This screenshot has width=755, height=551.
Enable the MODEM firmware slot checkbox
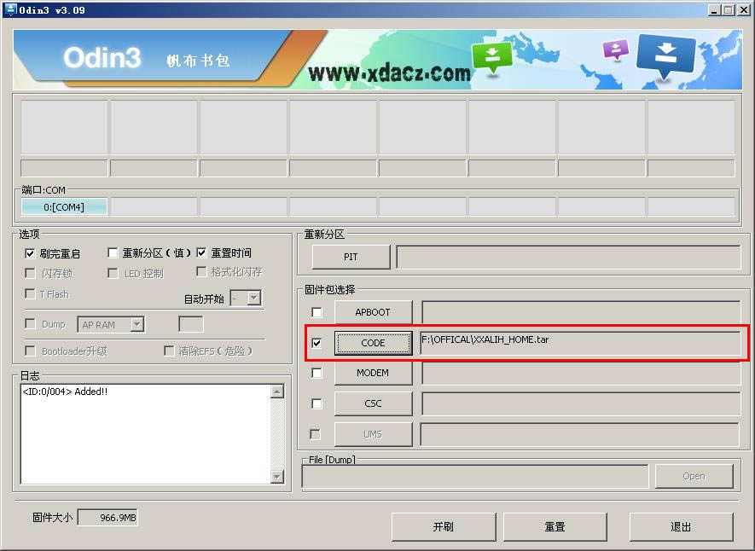tap(317, 373)
